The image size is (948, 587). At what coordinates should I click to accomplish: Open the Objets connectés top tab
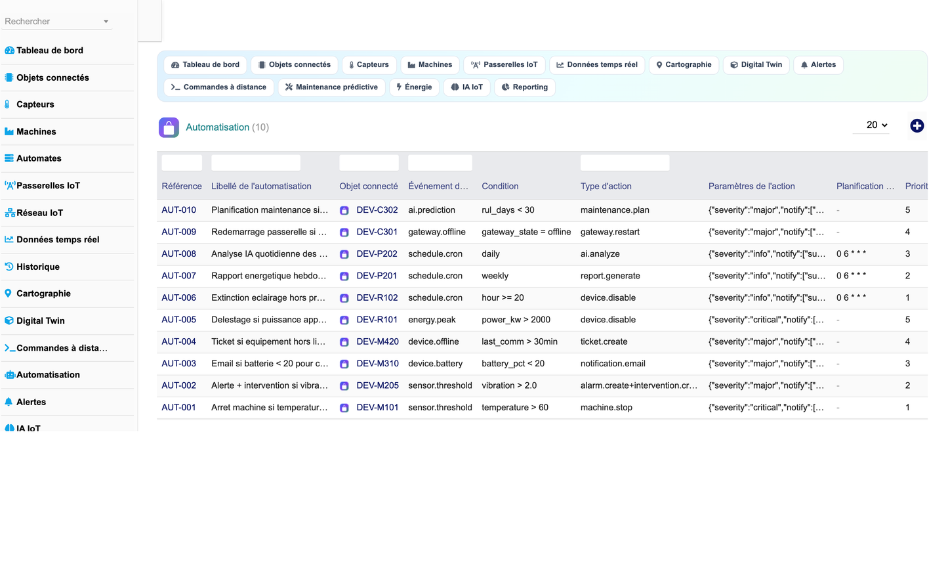[x=295, y=65]
